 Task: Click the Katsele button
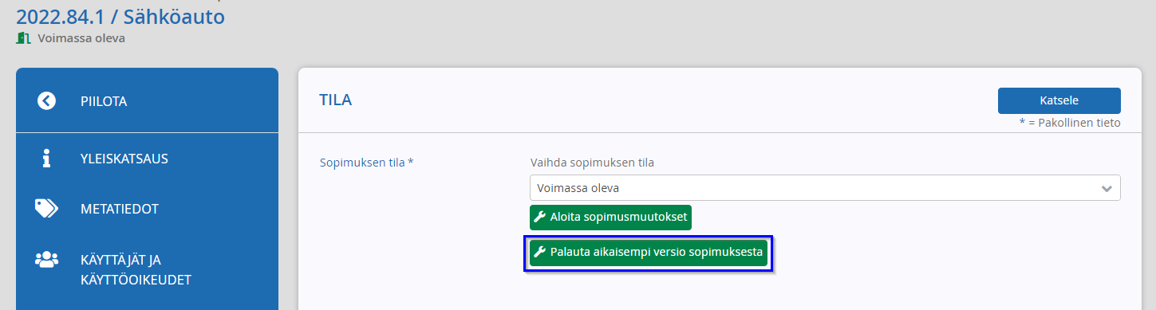[x=1059, y=100]
